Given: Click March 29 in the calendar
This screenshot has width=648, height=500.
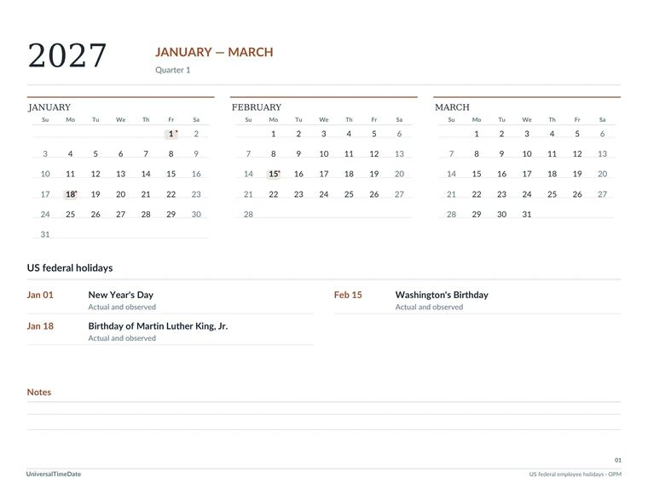Looking at the screenshot, I should point(477,215).
